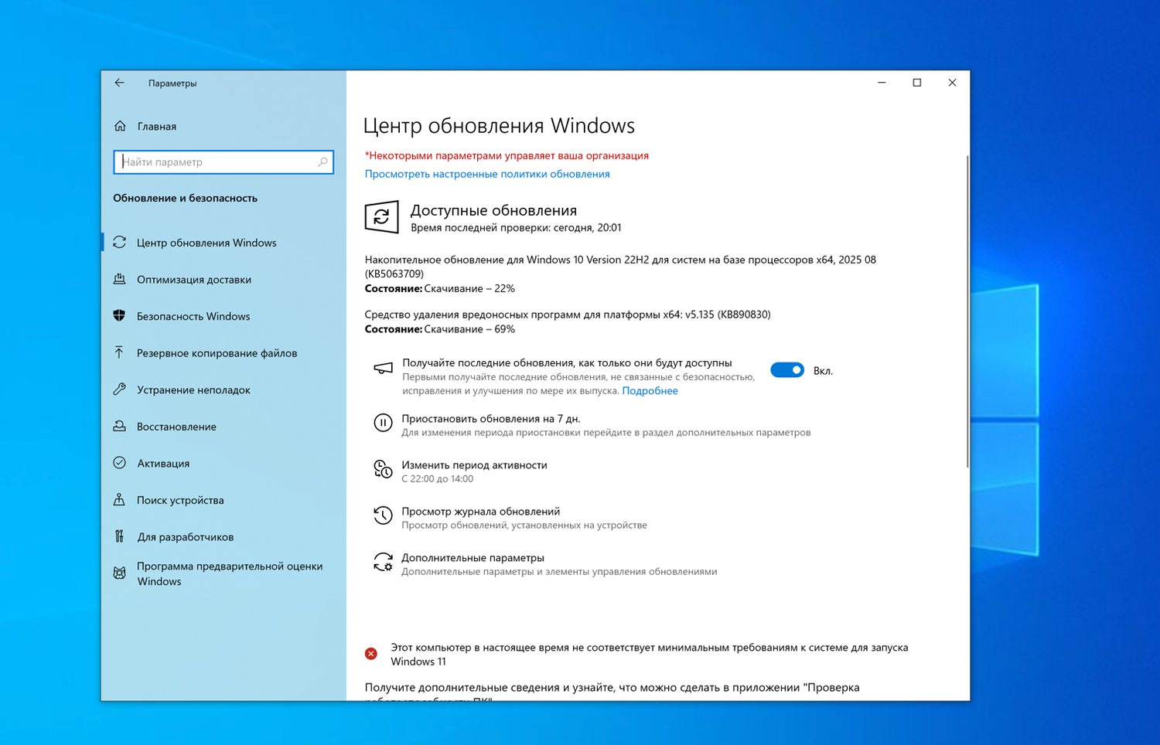The image size is (1160, 745).
Task: Click the Подробнее link
Action: click(x=650, y=391)
